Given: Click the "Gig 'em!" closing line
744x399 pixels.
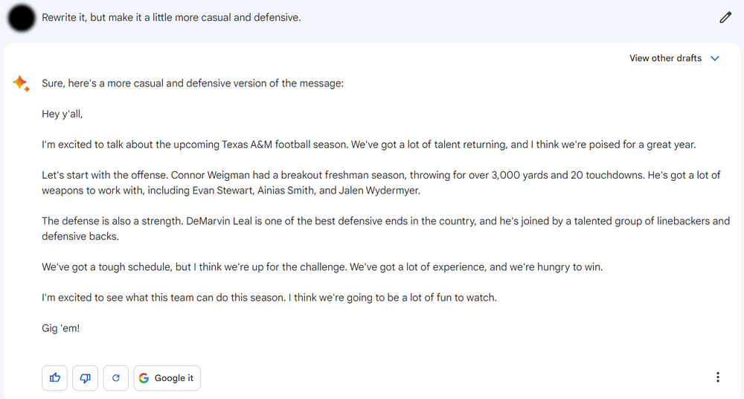Looking at the screenshot, I should [x=61, y=328].
